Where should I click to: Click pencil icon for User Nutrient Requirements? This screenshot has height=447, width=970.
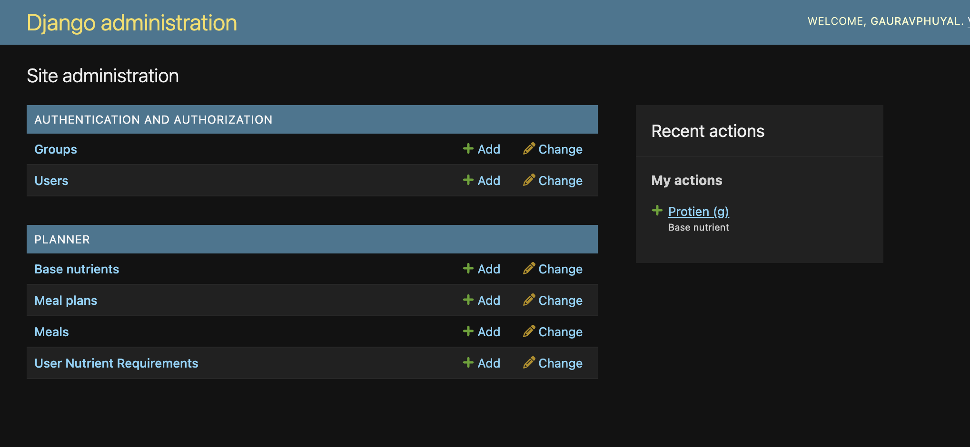pos(529,363)
